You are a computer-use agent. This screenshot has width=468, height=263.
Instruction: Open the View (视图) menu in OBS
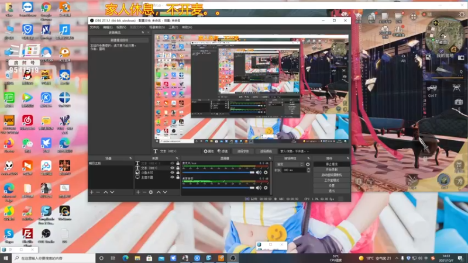click(x=121, y=27)
